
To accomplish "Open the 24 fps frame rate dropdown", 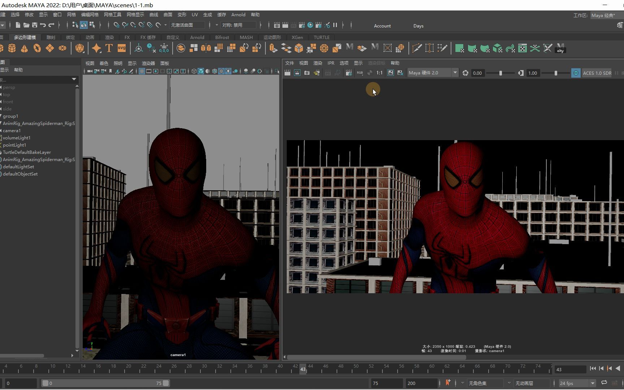I will [x=577, y=383].
